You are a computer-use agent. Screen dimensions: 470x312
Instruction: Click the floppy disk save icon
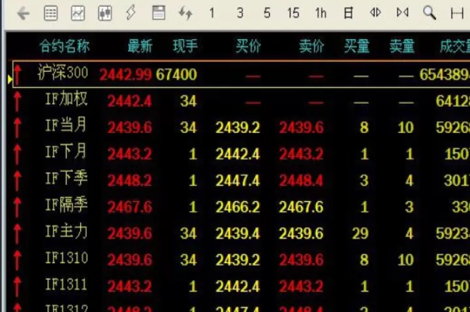pyautogui.click(x=159, y=13)
